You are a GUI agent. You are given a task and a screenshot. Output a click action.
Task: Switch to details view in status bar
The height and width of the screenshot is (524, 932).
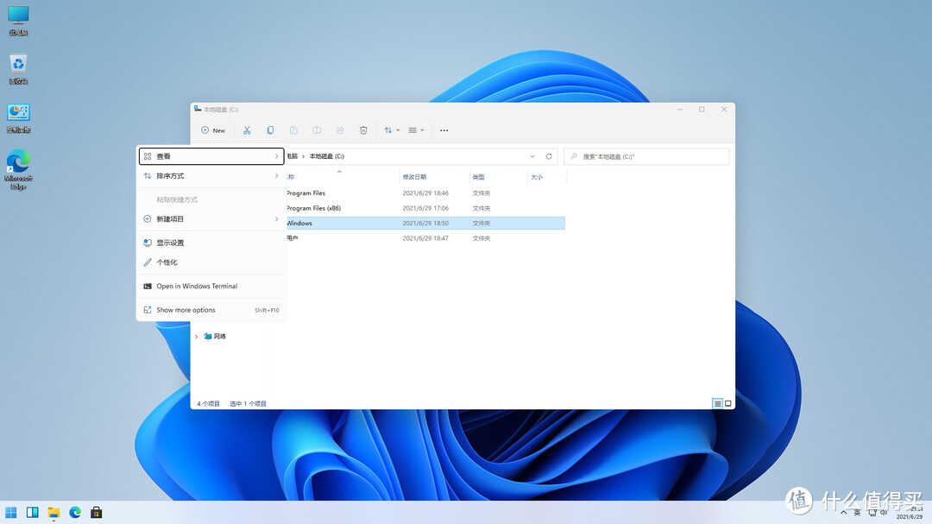point(717,403)
